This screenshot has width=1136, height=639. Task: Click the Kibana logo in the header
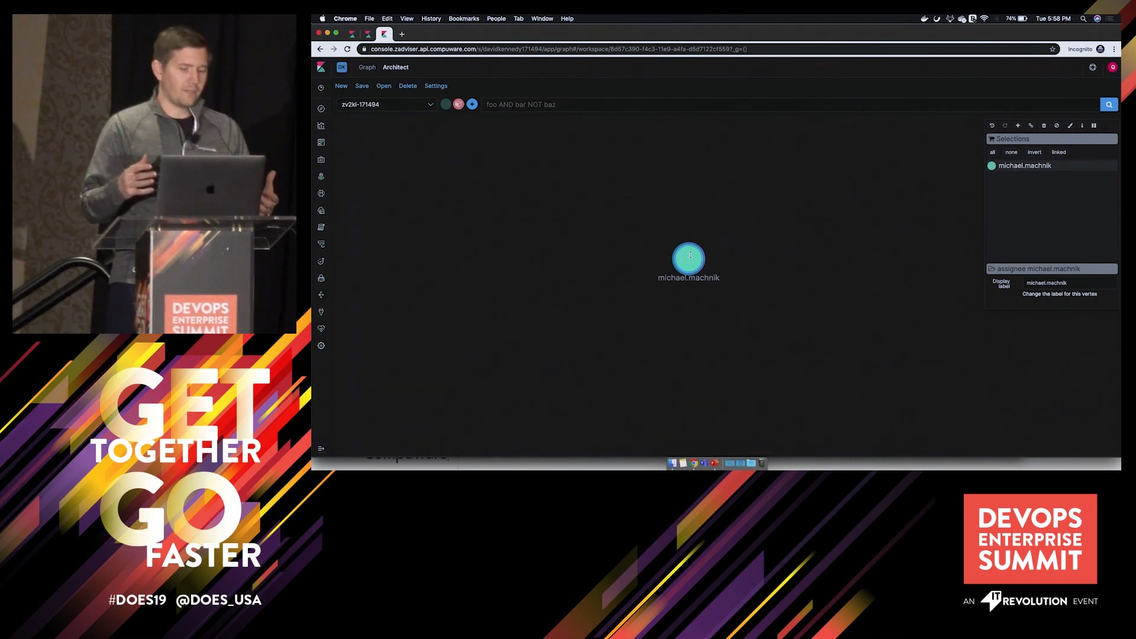[321, 67]
